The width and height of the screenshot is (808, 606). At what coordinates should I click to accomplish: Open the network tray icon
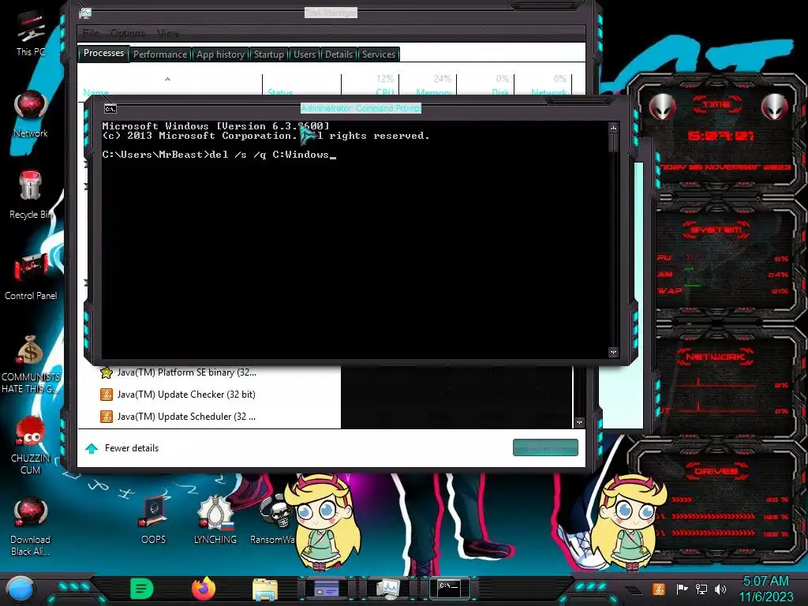(701, 589)
